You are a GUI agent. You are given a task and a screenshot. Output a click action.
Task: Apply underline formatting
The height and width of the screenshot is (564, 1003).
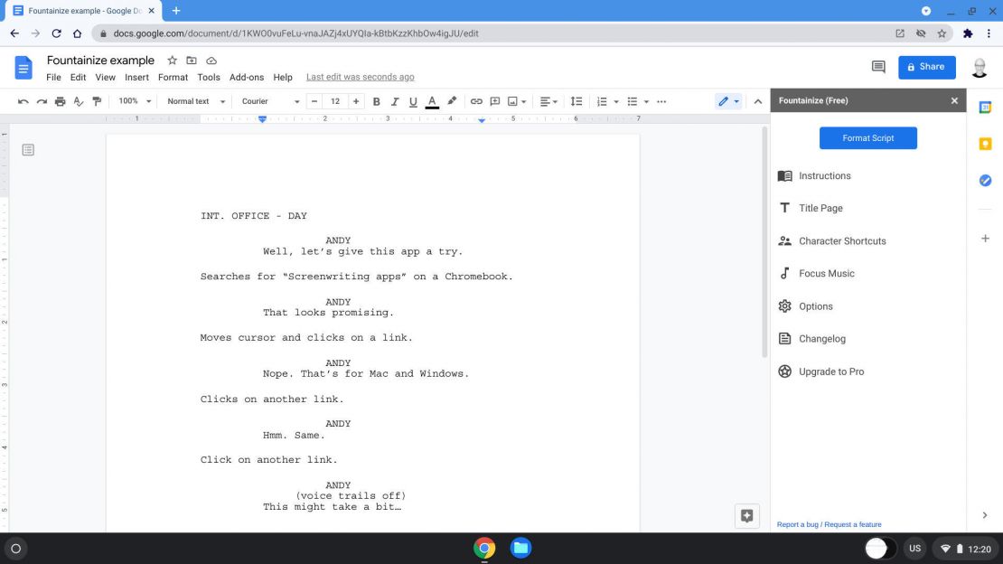[x=413, y=101]
